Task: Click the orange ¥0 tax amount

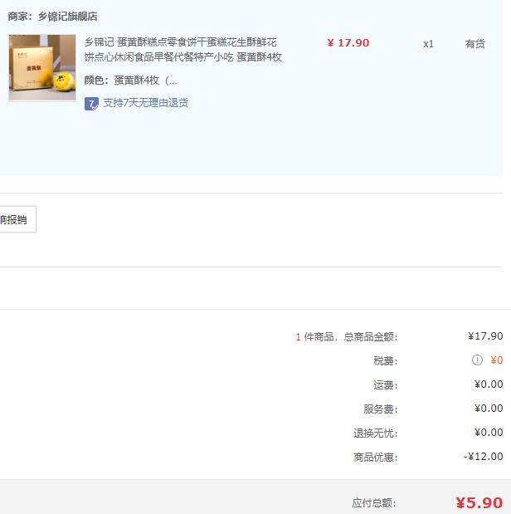Action: (x=497, y=360)
